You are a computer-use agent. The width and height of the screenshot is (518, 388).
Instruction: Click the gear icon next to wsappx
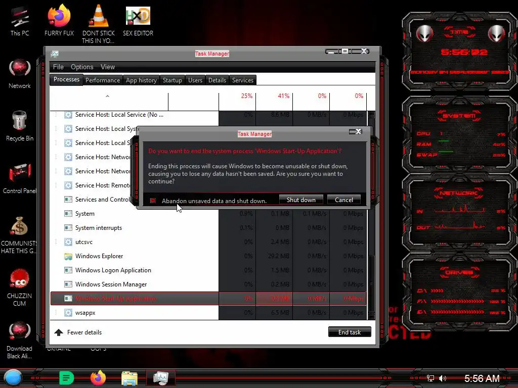tap(68, 312)
